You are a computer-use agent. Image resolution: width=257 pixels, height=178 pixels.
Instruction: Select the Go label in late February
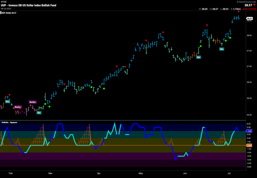click(x=39, y=113)
